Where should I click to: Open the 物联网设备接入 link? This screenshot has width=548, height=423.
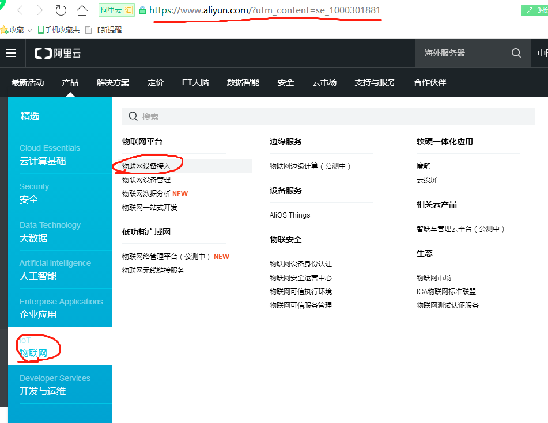click(146, 166)
